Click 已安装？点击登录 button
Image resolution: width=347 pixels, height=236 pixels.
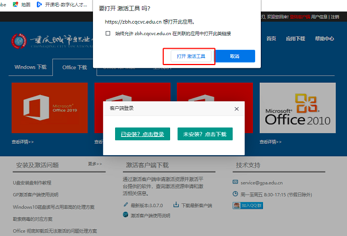coord(142,134)
